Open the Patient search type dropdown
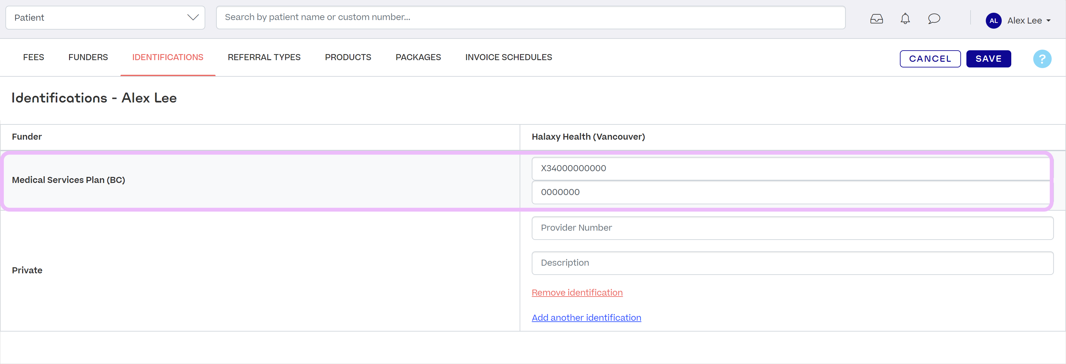The image size is (1066, 364). tap(106, 18)
